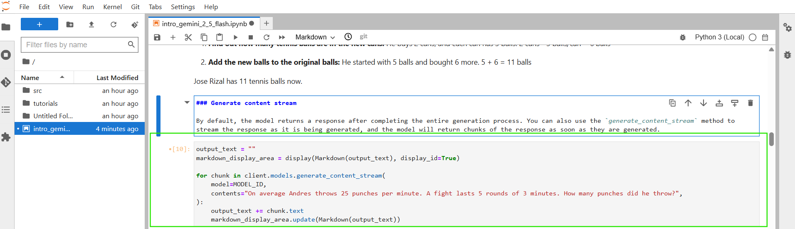Move the cell up with arrow icon
Screen dimensions: 795x229
[688, 103]
